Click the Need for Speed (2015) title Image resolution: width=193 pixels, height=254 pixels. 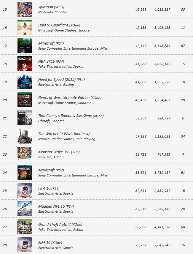pyautogui.click(x=61, y=80)
